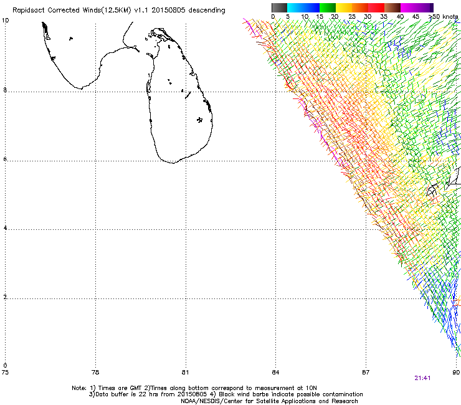
Task: Click the brown 35-40 knots legend swatch
Action: point(392,7)
